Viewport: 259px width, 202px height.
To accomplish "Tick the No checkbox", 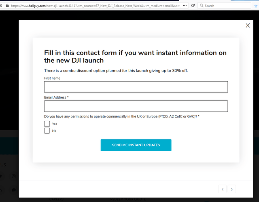I will pos(47,130).
